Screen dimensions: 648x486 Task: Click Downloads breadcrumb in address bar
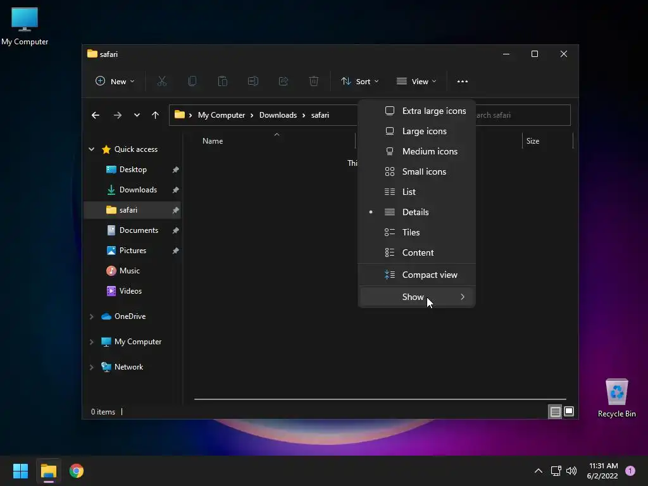(278, 115)
